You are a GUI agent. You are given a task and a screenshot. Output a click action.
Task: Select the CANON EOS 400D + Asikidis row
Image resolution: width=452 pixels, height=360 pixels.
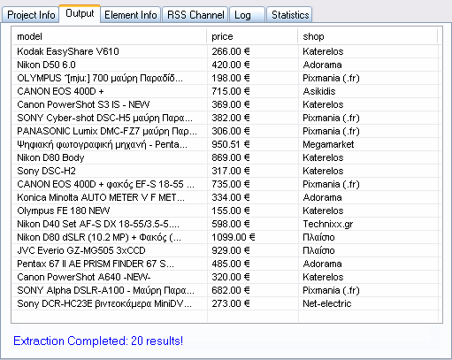[225, 91]
